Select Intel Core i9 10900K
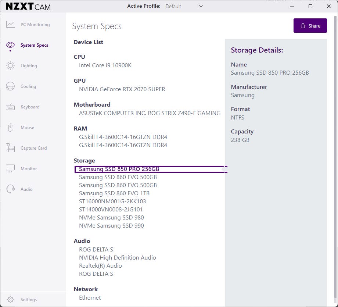The image size is (338, 307). (x=105, y=65)
